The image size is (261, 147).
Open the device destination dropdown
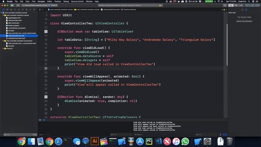coord(53,5)
